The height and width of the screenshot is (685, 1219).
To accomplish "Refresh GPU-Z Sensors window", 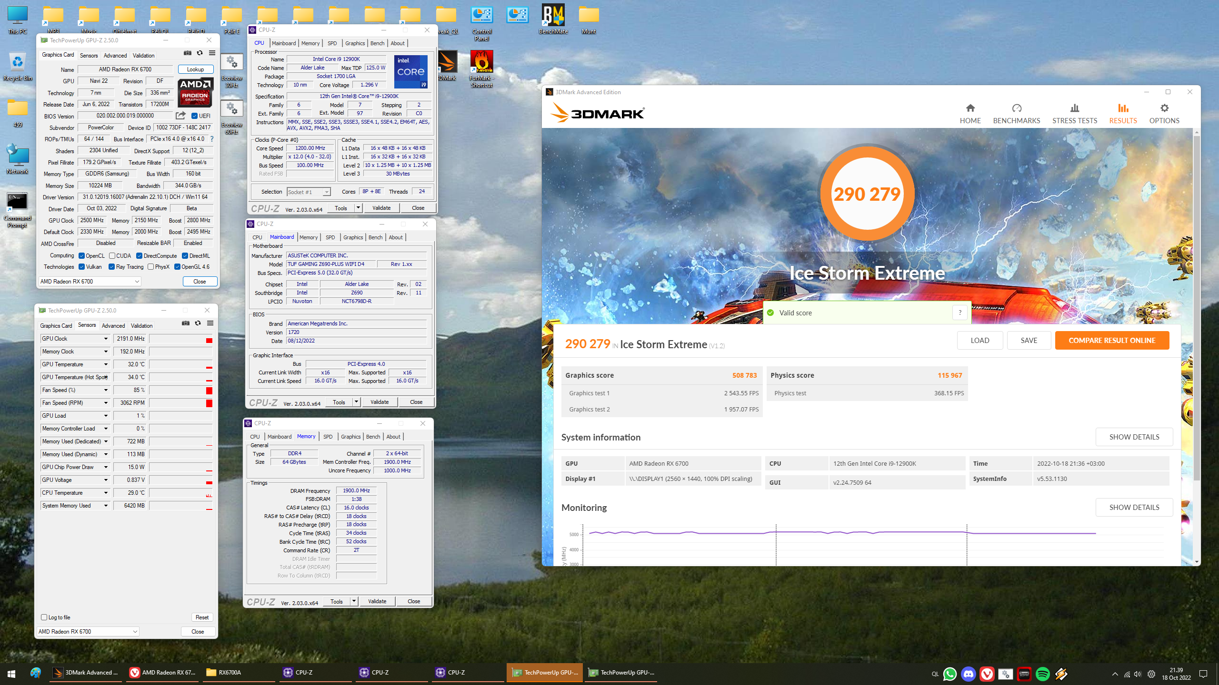I will pyautogui.click(x=198, y=323).
